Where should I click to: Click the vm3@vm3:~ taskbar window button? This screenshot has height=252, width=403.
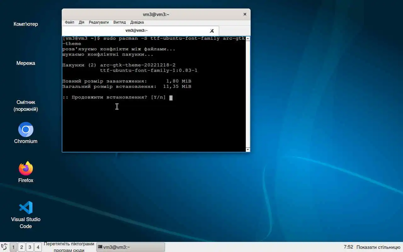click(x=130, y=247)
